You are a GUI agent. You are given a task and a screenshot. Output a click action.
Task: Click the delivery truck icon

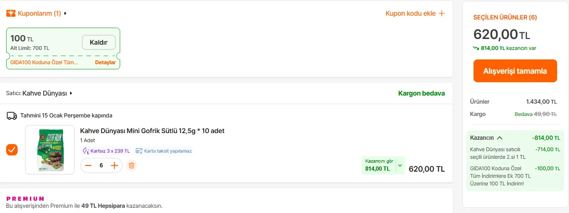(12, 116)
